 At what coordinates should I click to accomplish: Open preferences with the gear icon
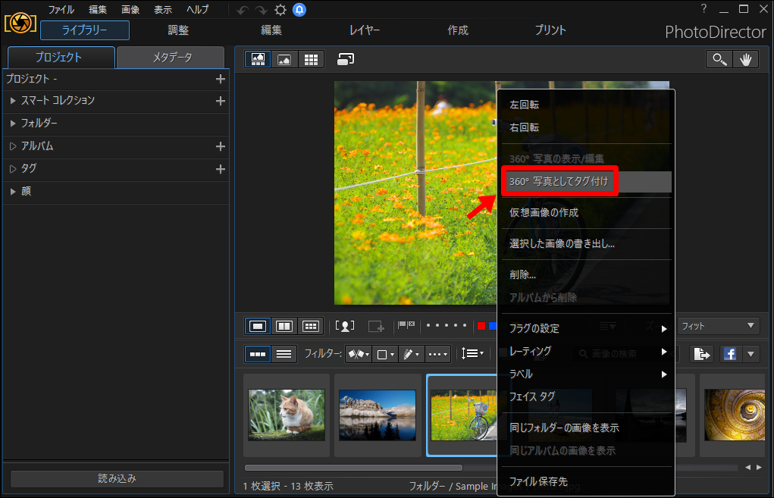pyautogui.click(x=280, y=10)
